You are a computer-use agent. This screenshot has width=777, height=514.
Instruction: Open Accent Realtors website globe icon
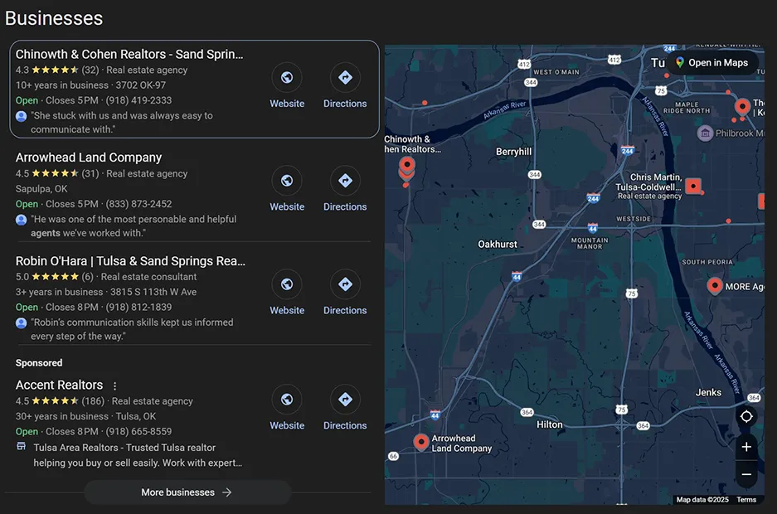(x=287, y=400)
